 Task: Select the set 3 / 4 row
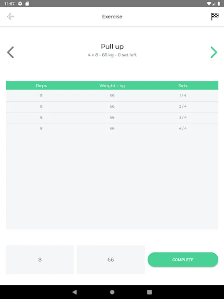(112, 118)
